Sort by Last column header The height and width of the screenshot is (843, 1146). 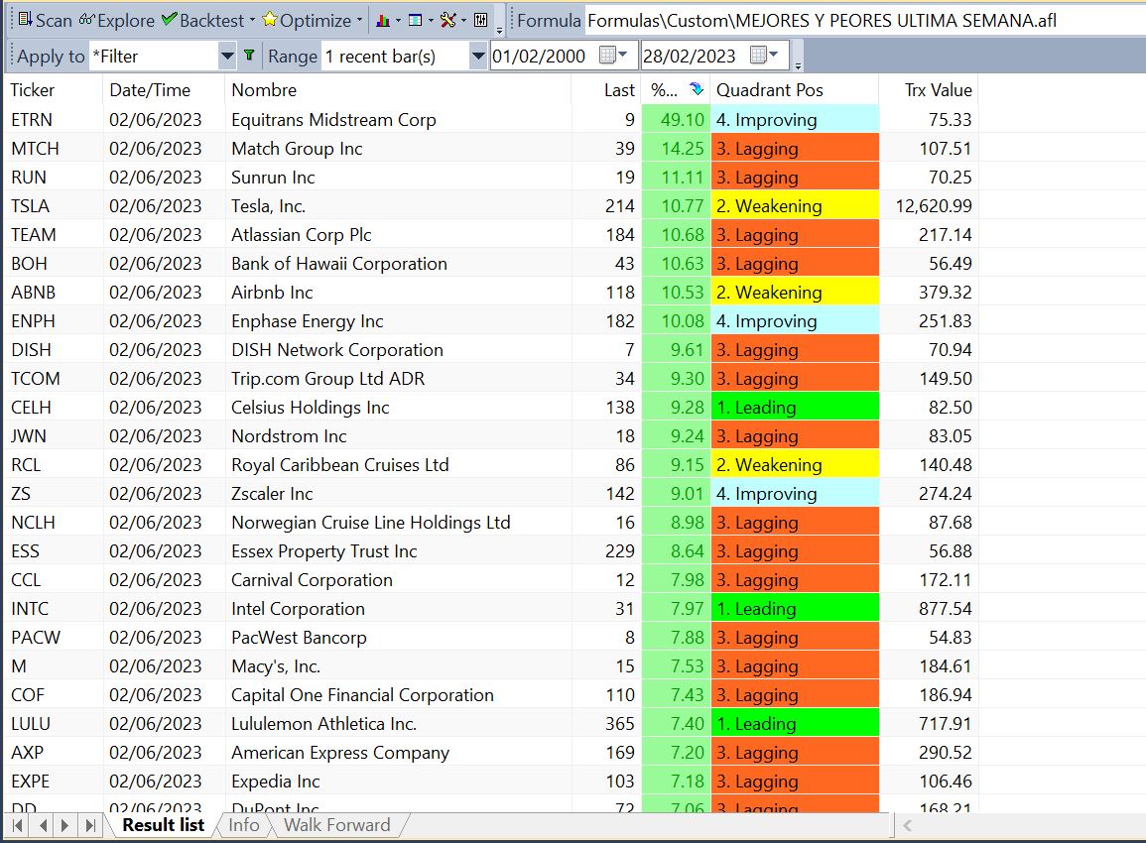[606, 90]
